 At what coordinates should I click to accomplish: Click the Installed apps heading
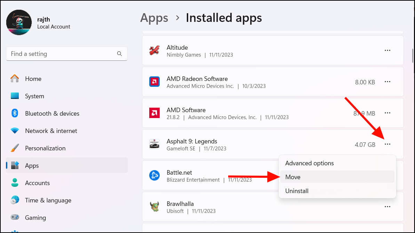click(x=224, y=18)
